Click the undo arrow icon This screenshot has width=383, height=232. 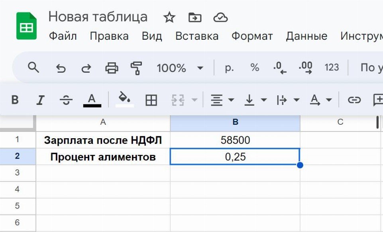61,68
